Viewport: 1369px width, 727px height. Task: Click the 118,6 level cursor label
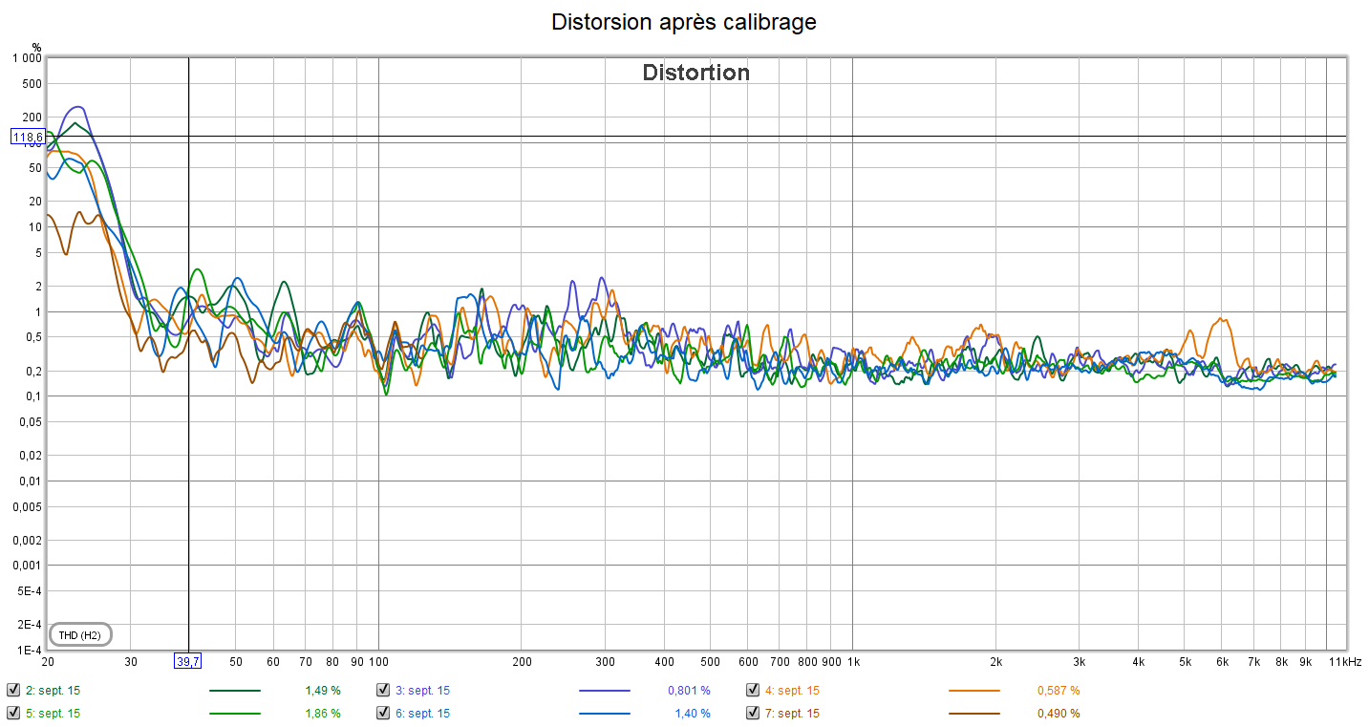pyautogui.click(x=28, y=137)
